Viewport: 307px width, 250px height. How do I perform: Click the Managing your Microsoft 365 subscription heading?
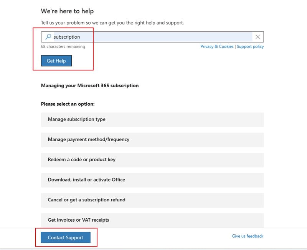(x=90, y=85)
